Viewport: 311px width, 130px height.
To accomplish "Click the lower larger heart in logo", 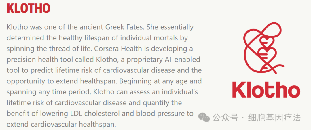I will coord(268,54).
